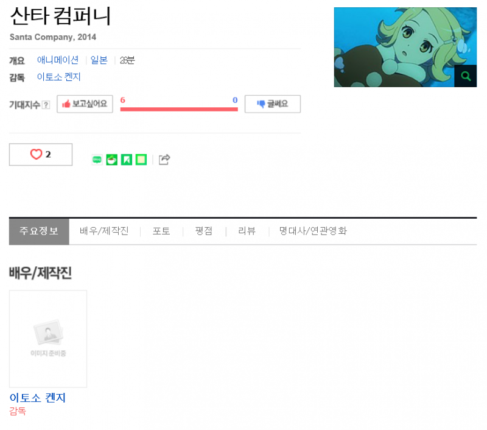Open director 이토소 켄지 link in overview
The height and width of the screenshot is (430, 487).
coord(58,77)
